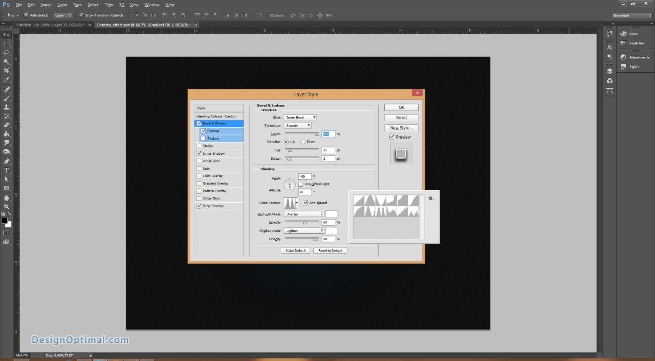Click the Highlight Mode color swatch
Screen dimensions: 655x361
pyautogui.click(x=331, y=214)
